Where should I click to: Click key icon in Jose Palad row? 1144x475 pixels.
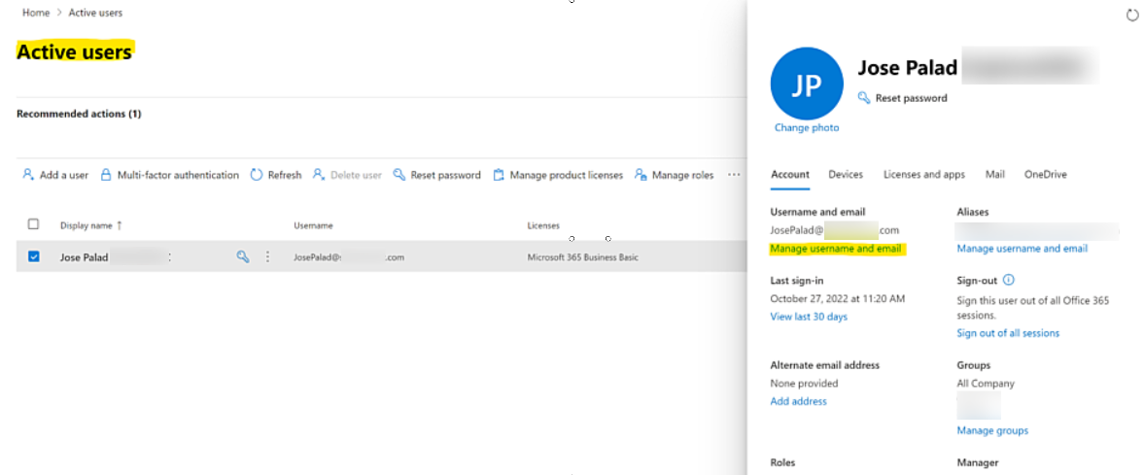pyautogui.click(x=243, y=257)
